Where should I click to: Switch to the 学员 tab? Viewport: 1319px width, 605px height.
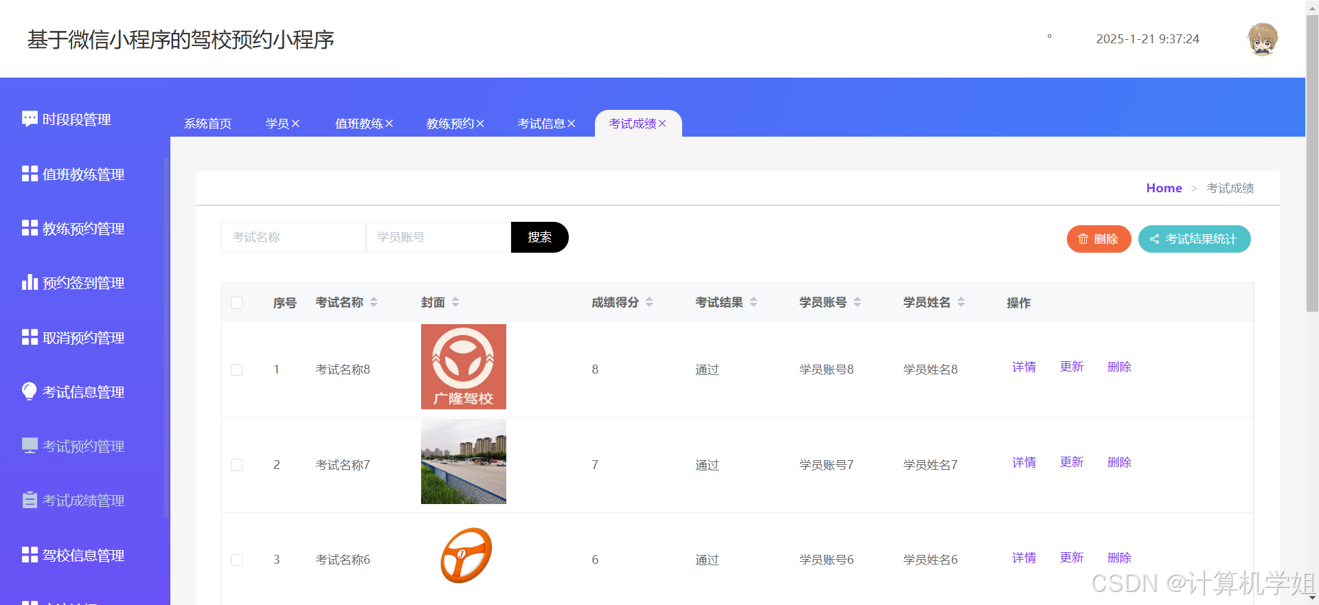[x=278, y=124]
